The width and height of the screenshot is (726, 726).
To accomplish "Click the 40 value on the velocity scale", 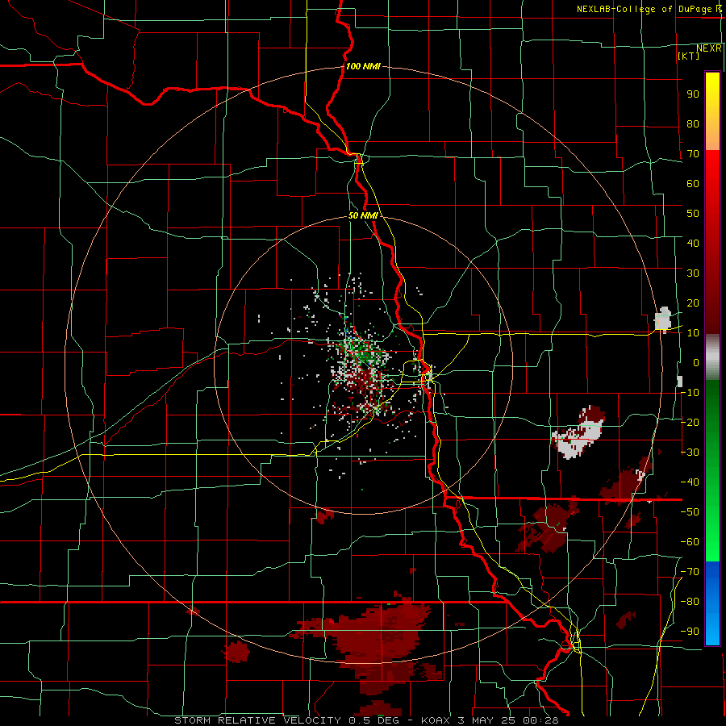I will (x=693, y=243).
